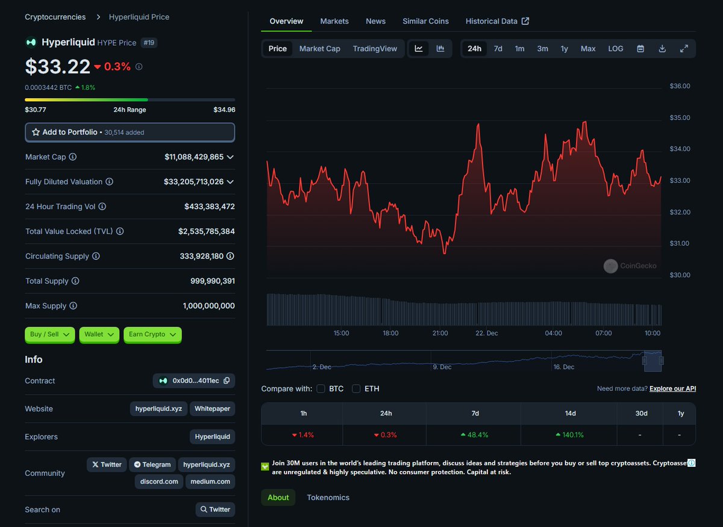Image resolution: width=723 pixels, height=527 pixels.
Task: Select the line chart icon
Action: click(418, 48)
